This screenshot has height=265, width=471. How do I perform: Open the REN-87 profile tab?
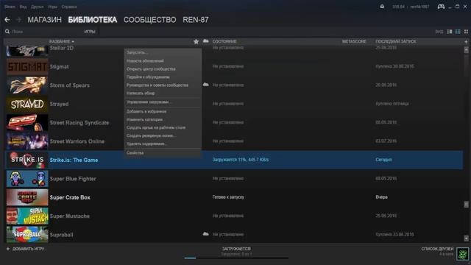[196, 20]
